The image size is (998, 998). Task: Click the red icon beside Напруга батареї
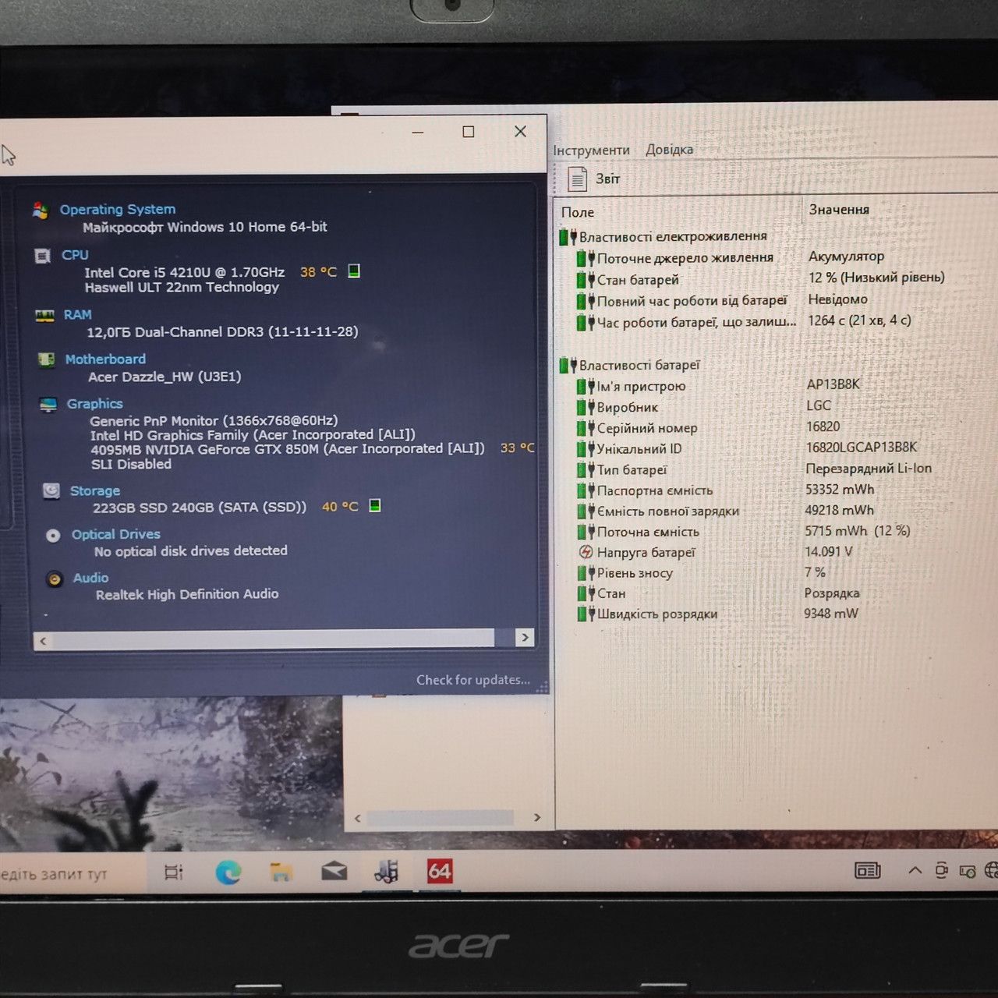(x=586, y=552)
